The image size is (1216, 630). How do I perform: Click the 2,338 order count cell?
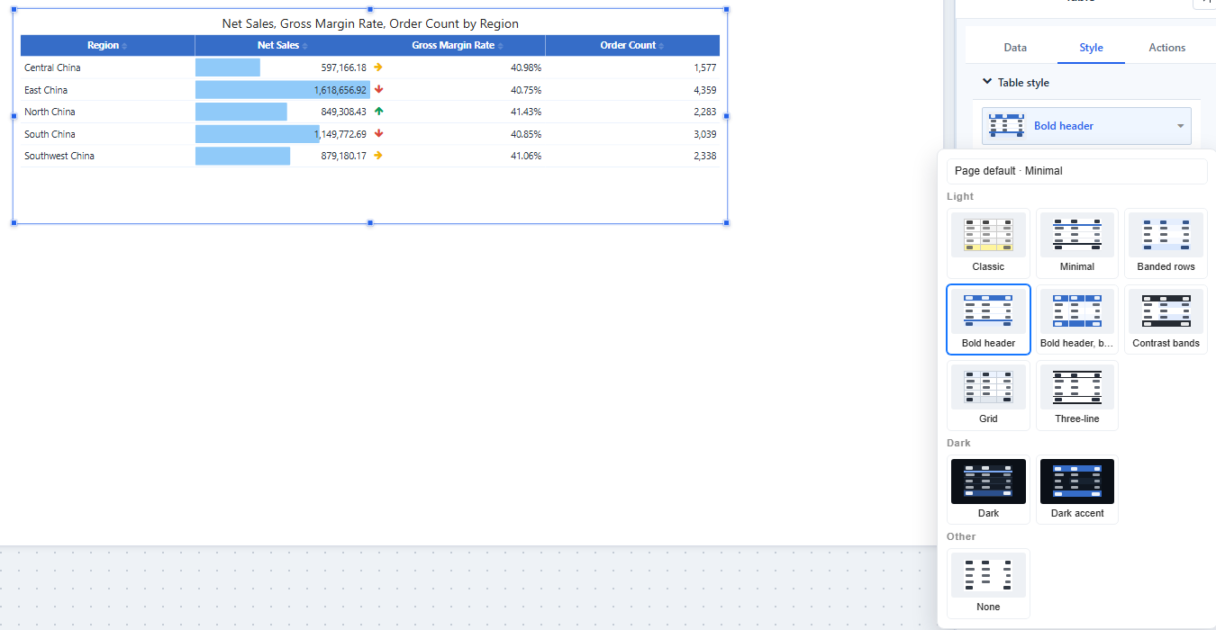[705, 156]
